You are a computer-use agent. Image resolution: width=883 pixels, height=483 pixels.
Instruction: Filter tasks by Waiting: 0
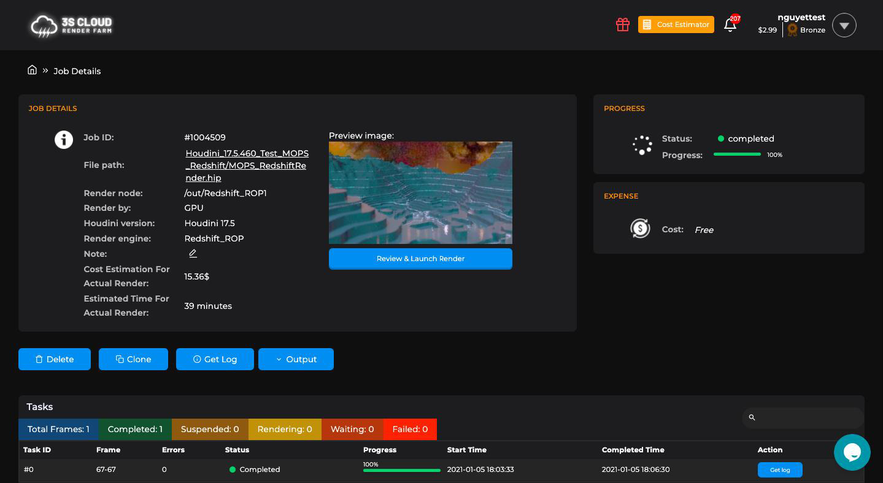pyautogui.click(x=352, y=429)
